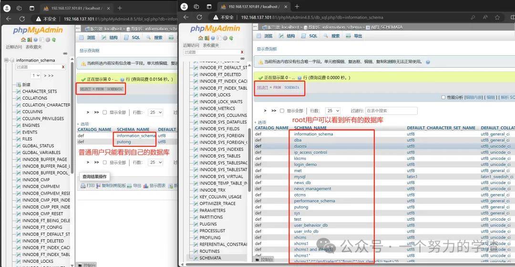515x267 pixels.
Task: Sort by SCHEMA_NAME column in right window
Action: click(310, 128)
